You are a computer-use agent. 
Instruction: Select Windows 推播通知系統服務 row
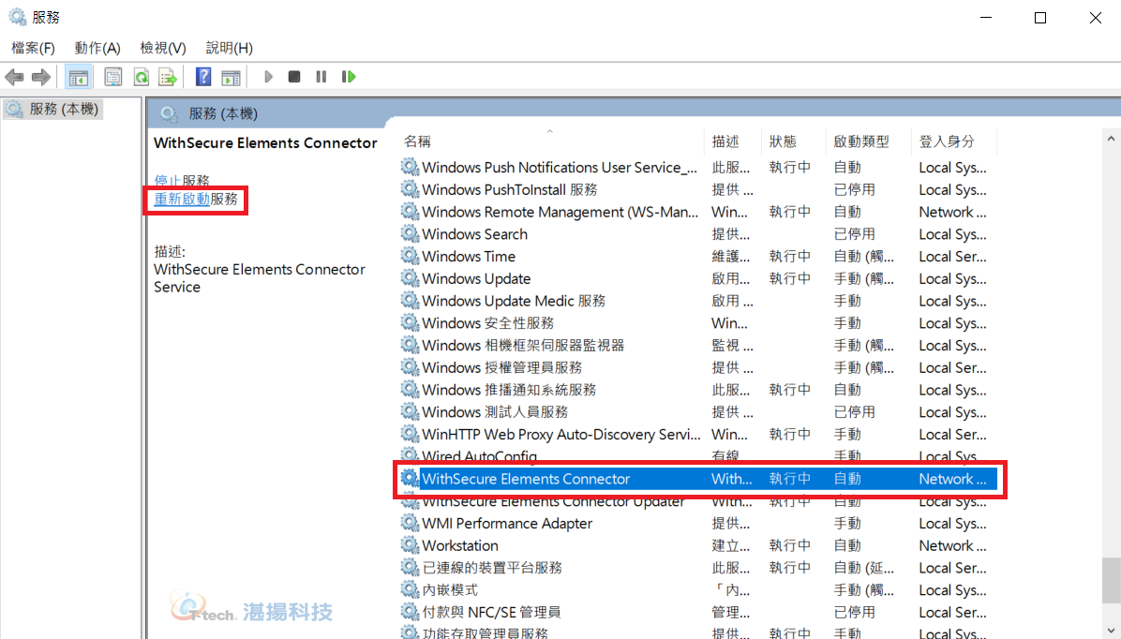(x=697, y=390)
